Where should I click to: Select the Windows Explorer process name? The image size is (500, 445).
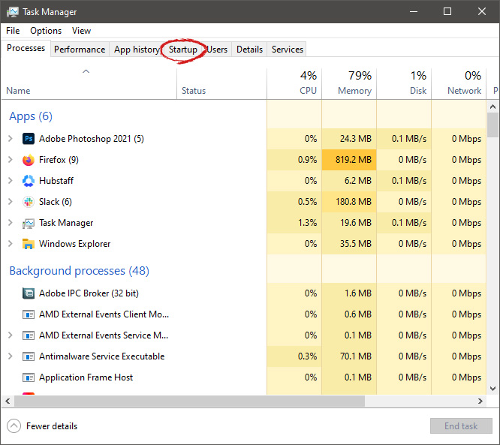click(x=74, y=244)
